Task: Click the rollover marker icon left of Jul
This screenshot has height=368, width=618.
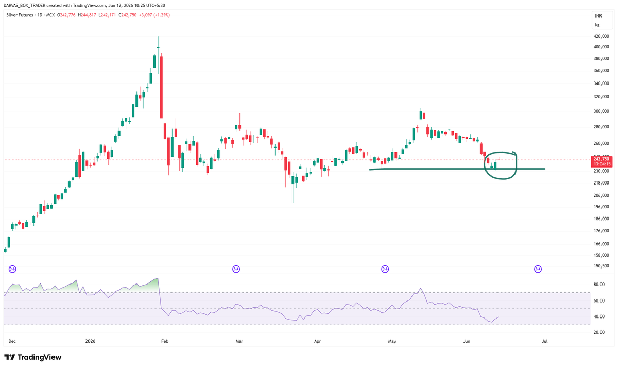Action: pyautogui.click(x=538, y=269)
